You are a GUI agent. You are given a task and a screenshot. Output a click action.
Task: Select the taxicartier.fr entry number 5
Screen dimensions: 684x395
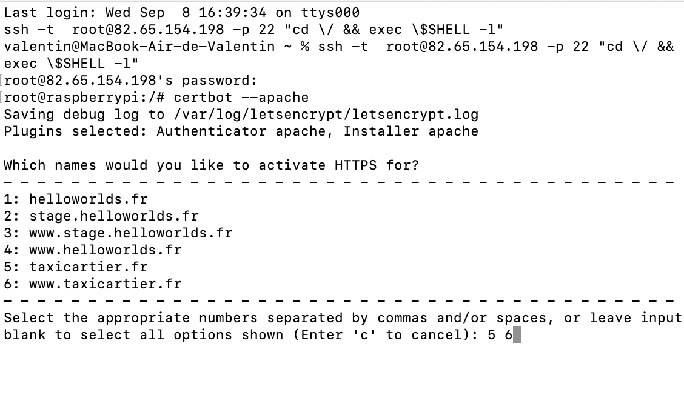[76, 267]
